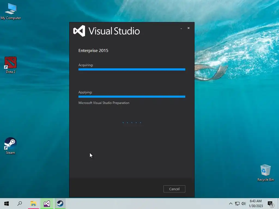Click the Visual Studio logo in installer header
This screenshot has width=279, height=209.
[x=79, y=31]
